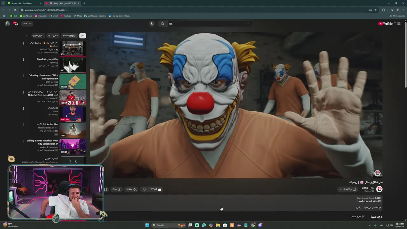The width and height of the screenshot is (407, 229).
Task: Open the football match 3-1 video thumbnail
Action: (x=72, y=98)
